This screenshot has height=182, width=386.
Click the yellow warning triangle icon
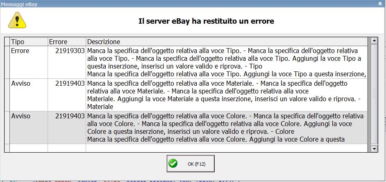17,20
